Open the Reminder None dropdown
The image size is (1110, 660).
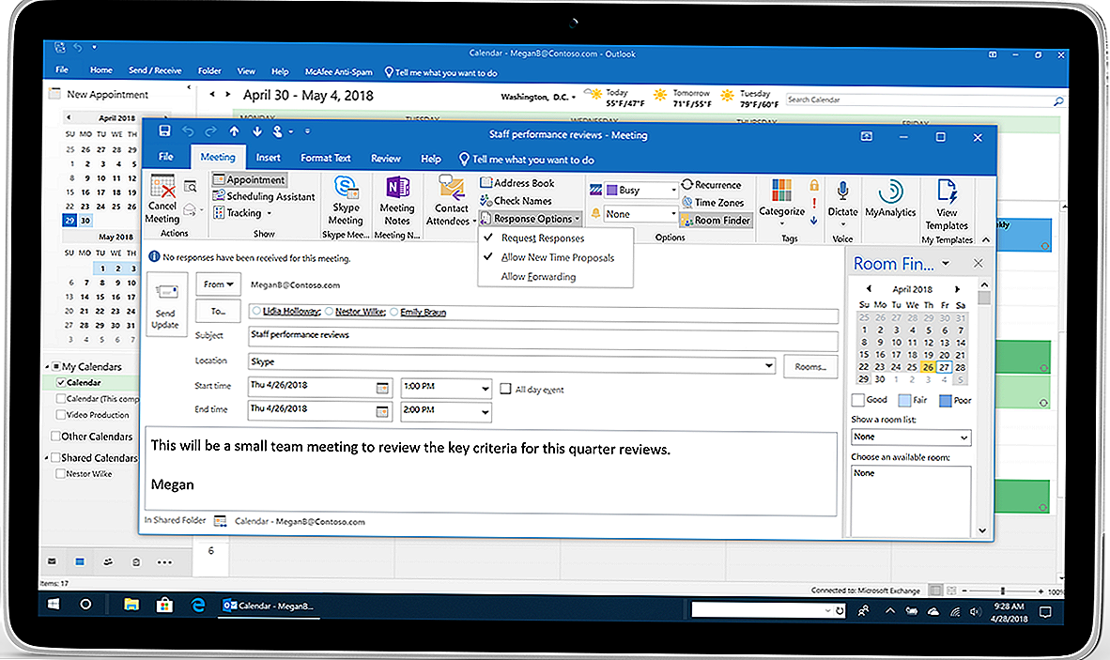(x=673, y=214)
